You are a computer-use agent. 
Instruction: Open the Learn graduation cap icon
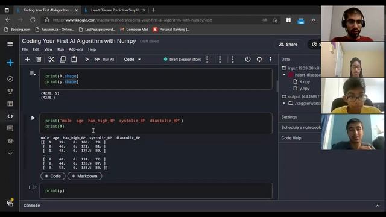(10, 141)
